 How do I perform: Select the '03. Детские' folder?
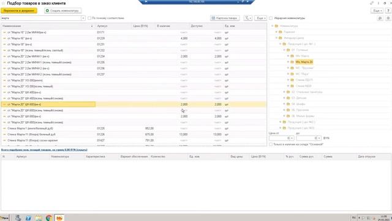click(299, 98)
